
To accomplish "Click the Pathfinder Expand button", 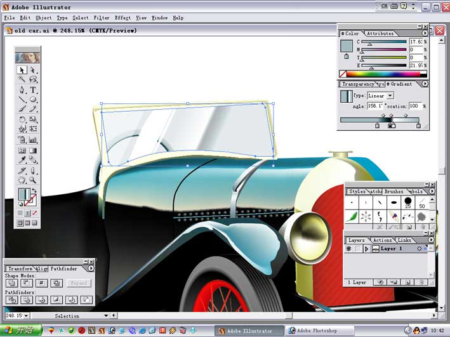I will point(79,283).
